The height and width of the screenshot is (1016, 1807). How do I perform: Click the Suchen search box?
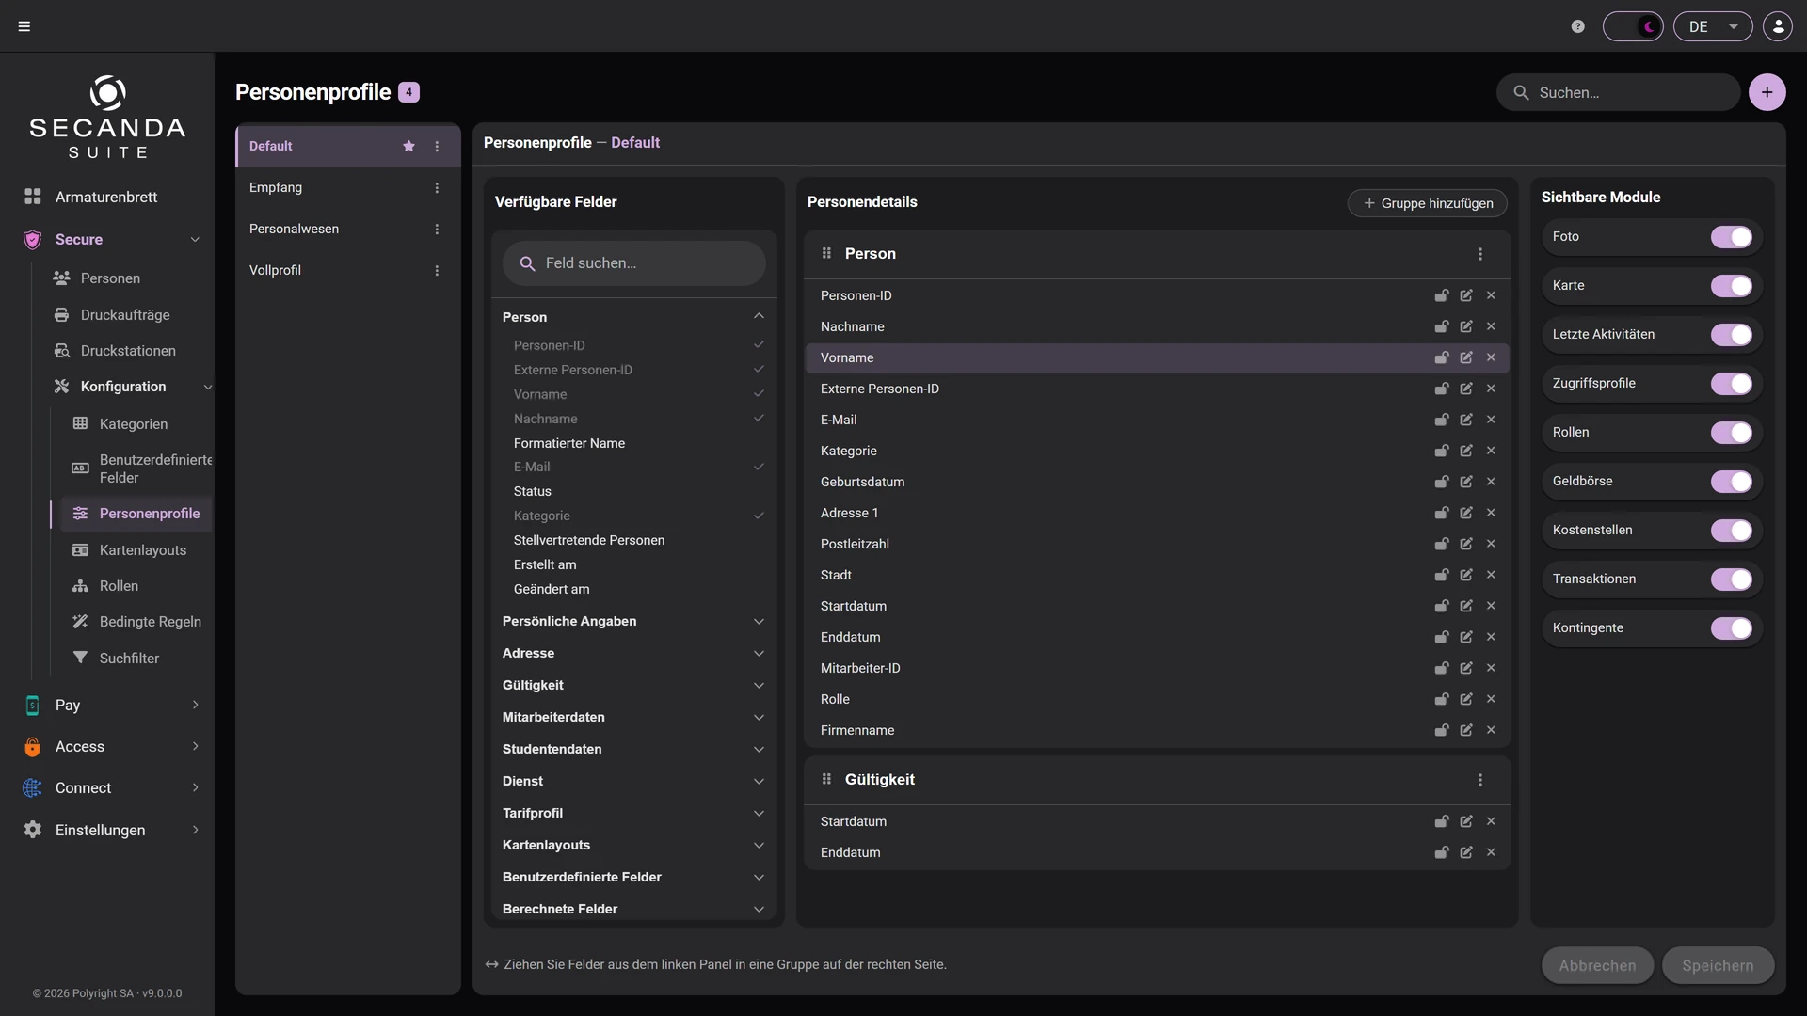pyautogui.click(x=1618, y=92)
